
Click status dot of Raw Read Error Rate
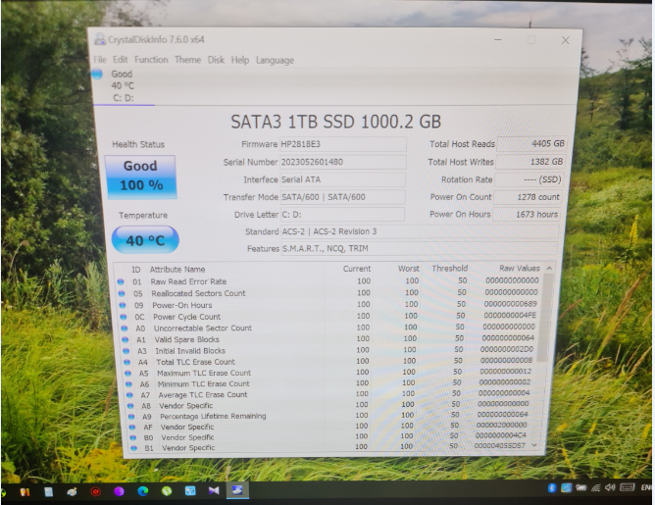121,282
